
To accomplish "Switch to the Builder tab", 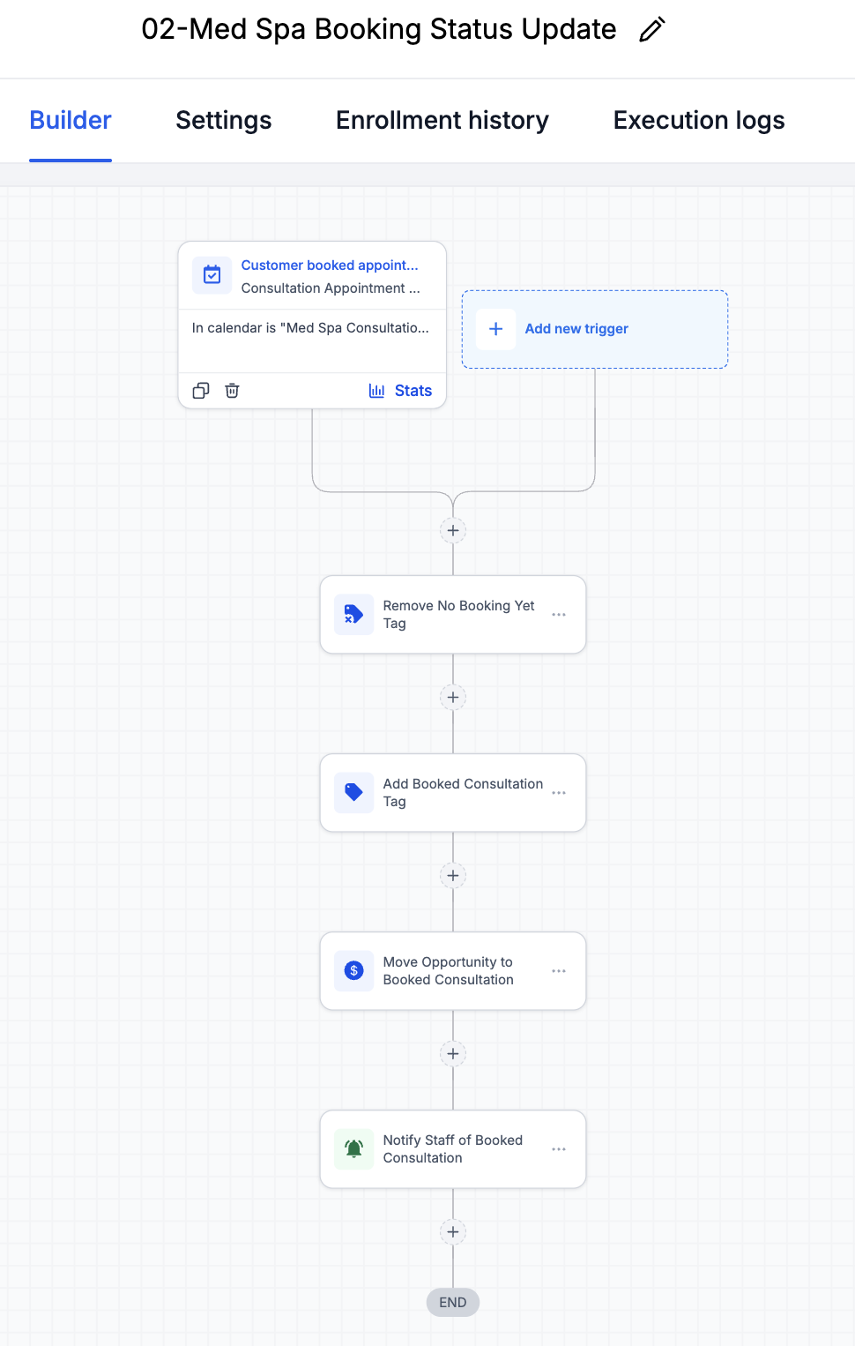I will (71, 120).
